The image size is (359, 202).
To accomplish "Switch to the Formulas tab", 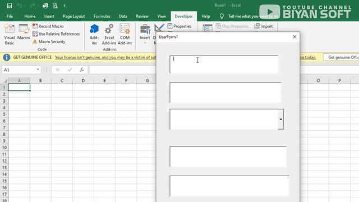I will point(102,16).
